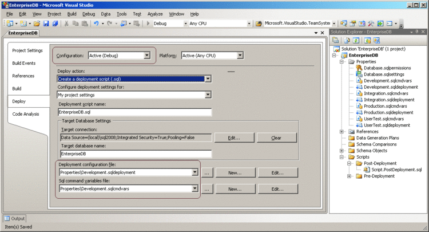Click the Paste toolbar icon
Viewport: 429px width, 232px height.
pyautogui.click(x=85, y=23)
